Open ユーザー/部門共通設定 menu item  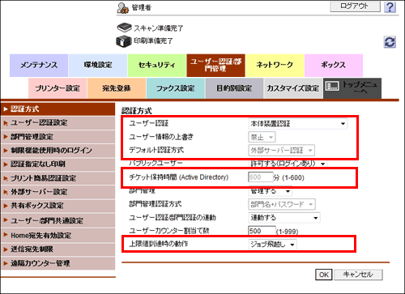58,220
